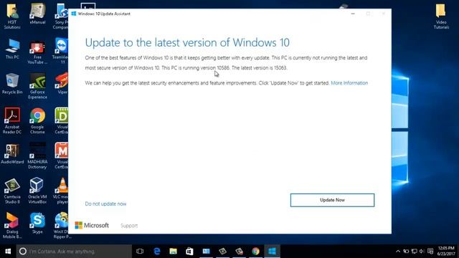Click the Microsoft logo in footer
Screen dimensions: 459x258
(x=92, y=225)
